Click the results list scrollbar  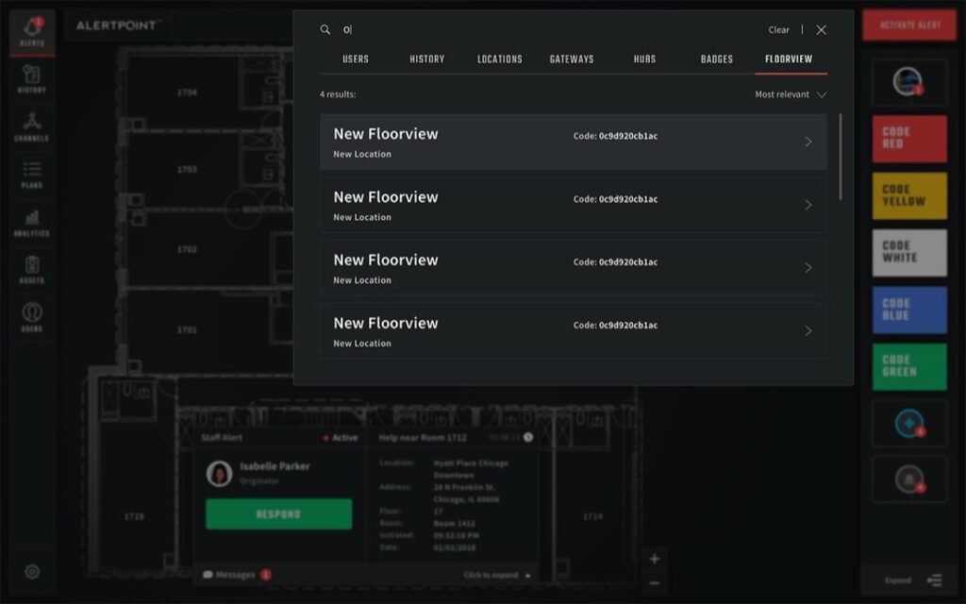(841, 157)
